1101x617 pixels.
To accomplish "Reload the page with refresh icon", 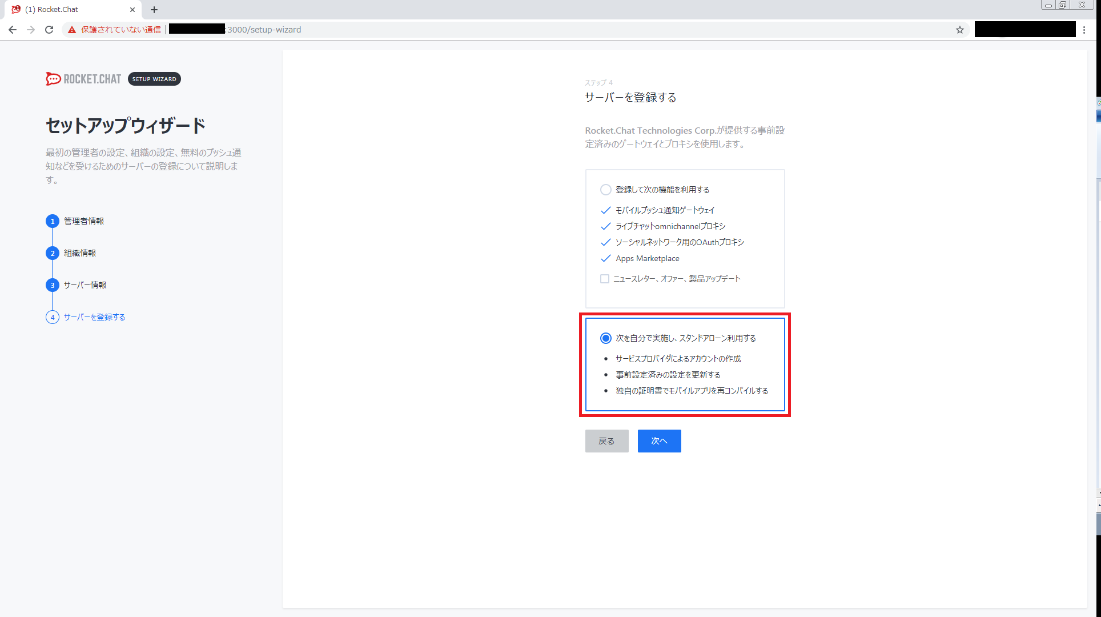I will coord(49,30).
